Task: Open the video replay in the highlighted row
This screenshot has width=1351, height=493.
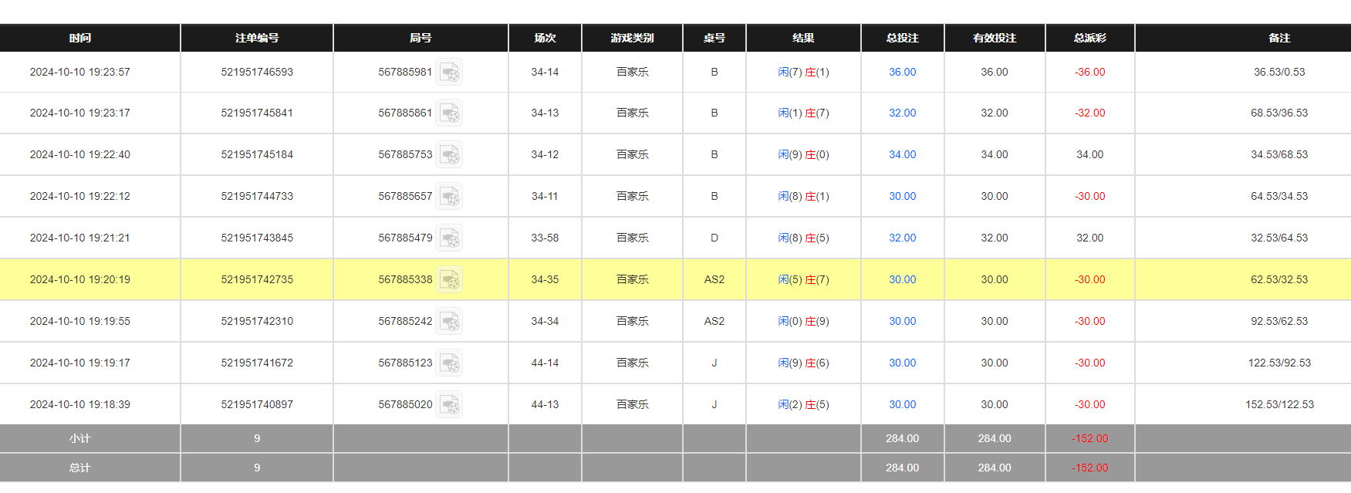Action: pos(450,279)
